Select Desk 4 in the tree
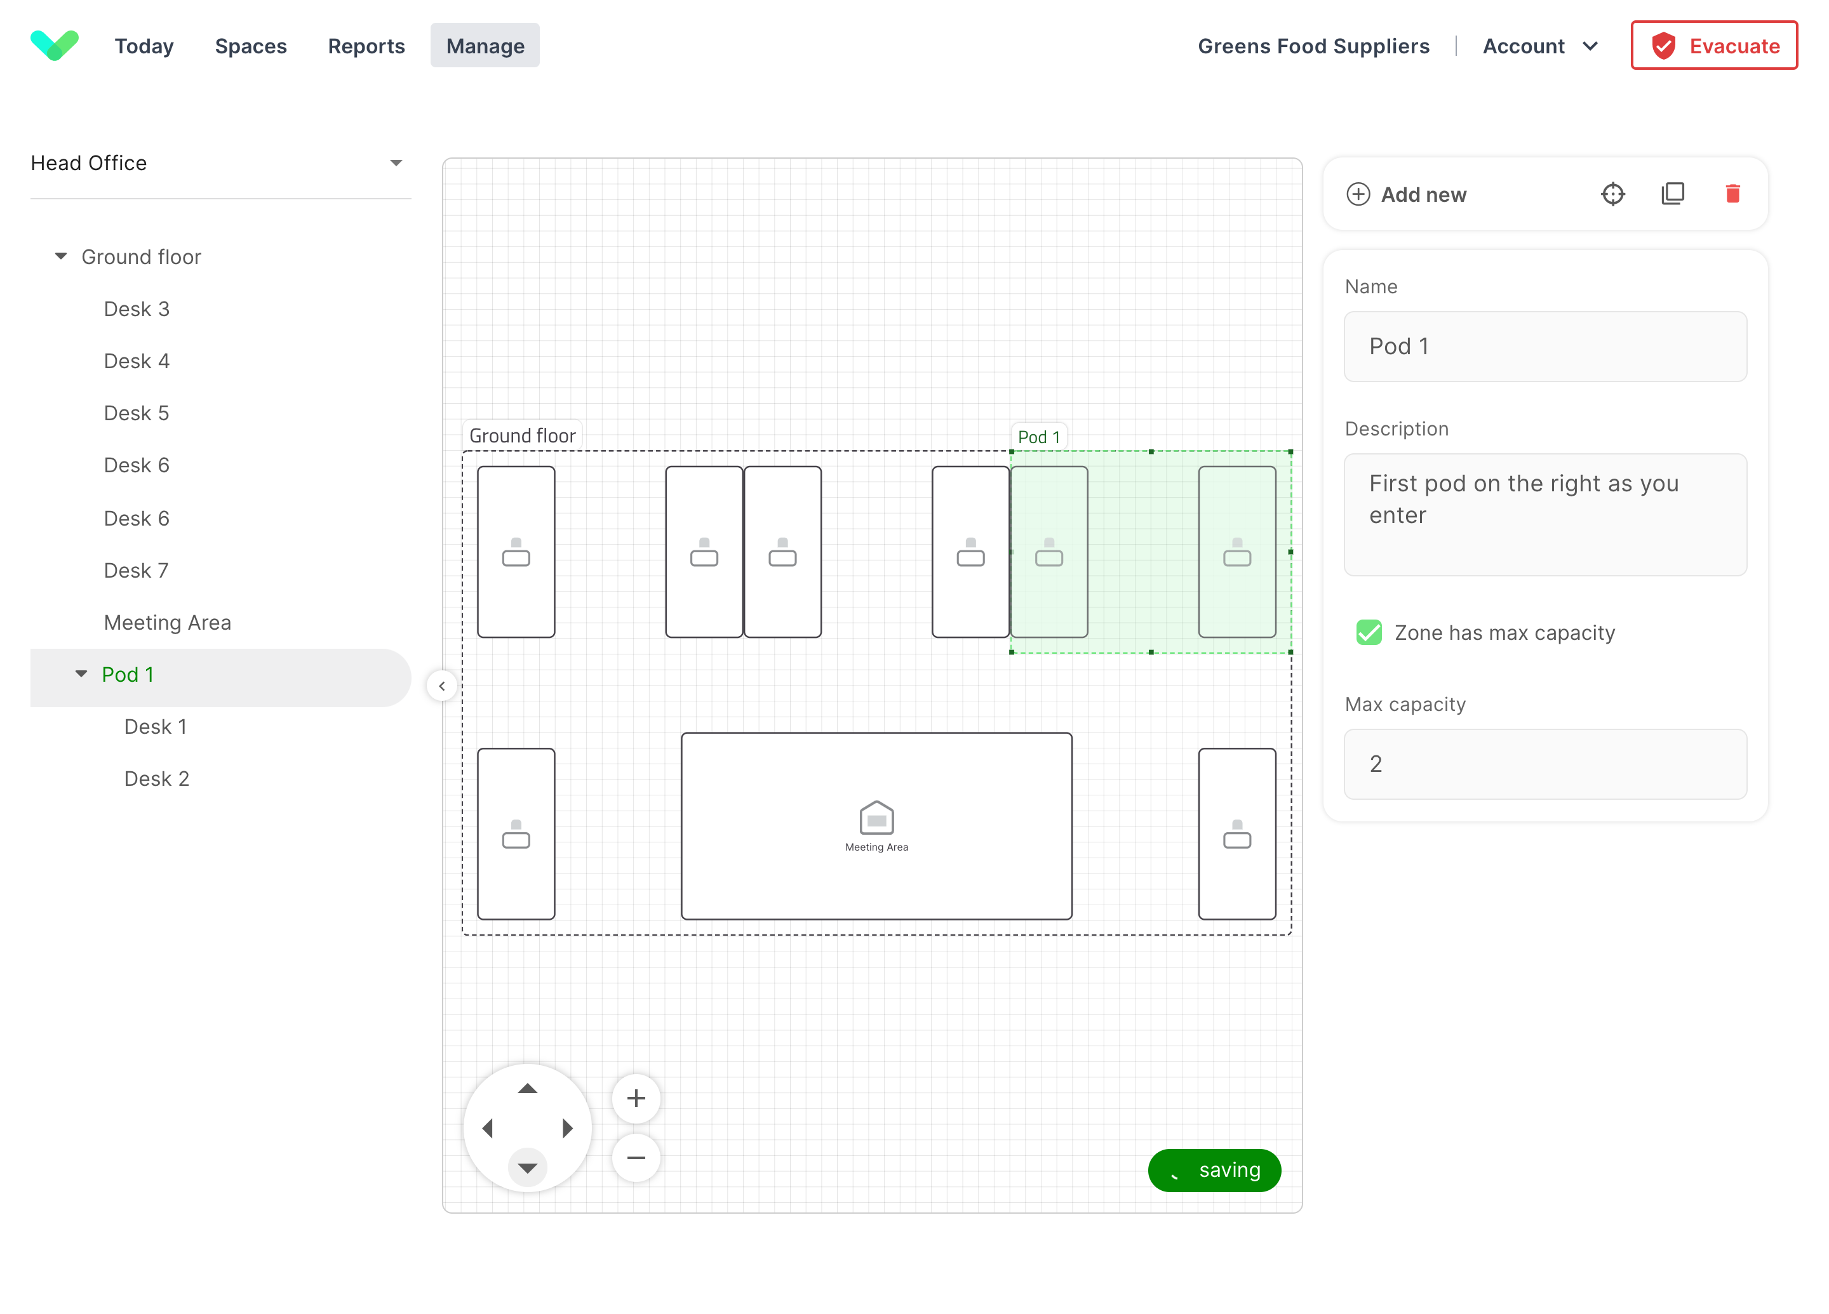This screenshot has width=1829, height=1314. [x=137, y=361]
